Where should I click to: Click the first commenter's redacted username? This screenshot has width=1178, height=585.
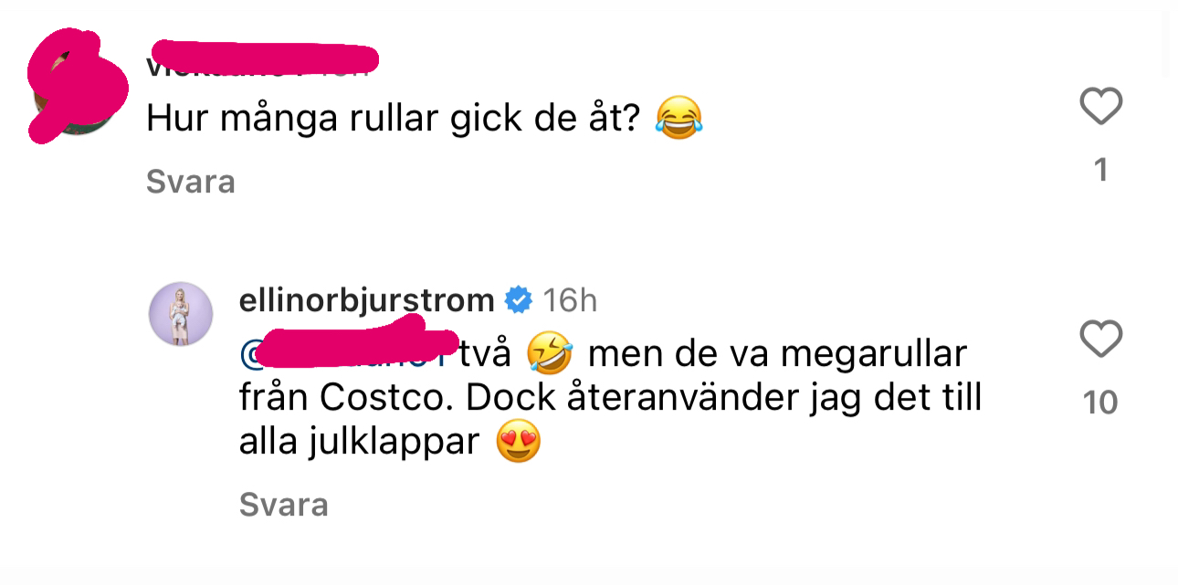pyautogui.click(x=263, y=57)
